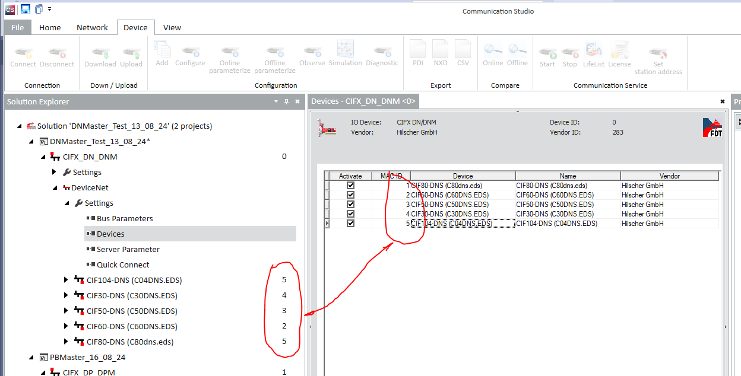Expand the CIF104-DNS (C04DNS.EDS) tree node
Viewport: 741px width, 376px height.
pos(66,280)
